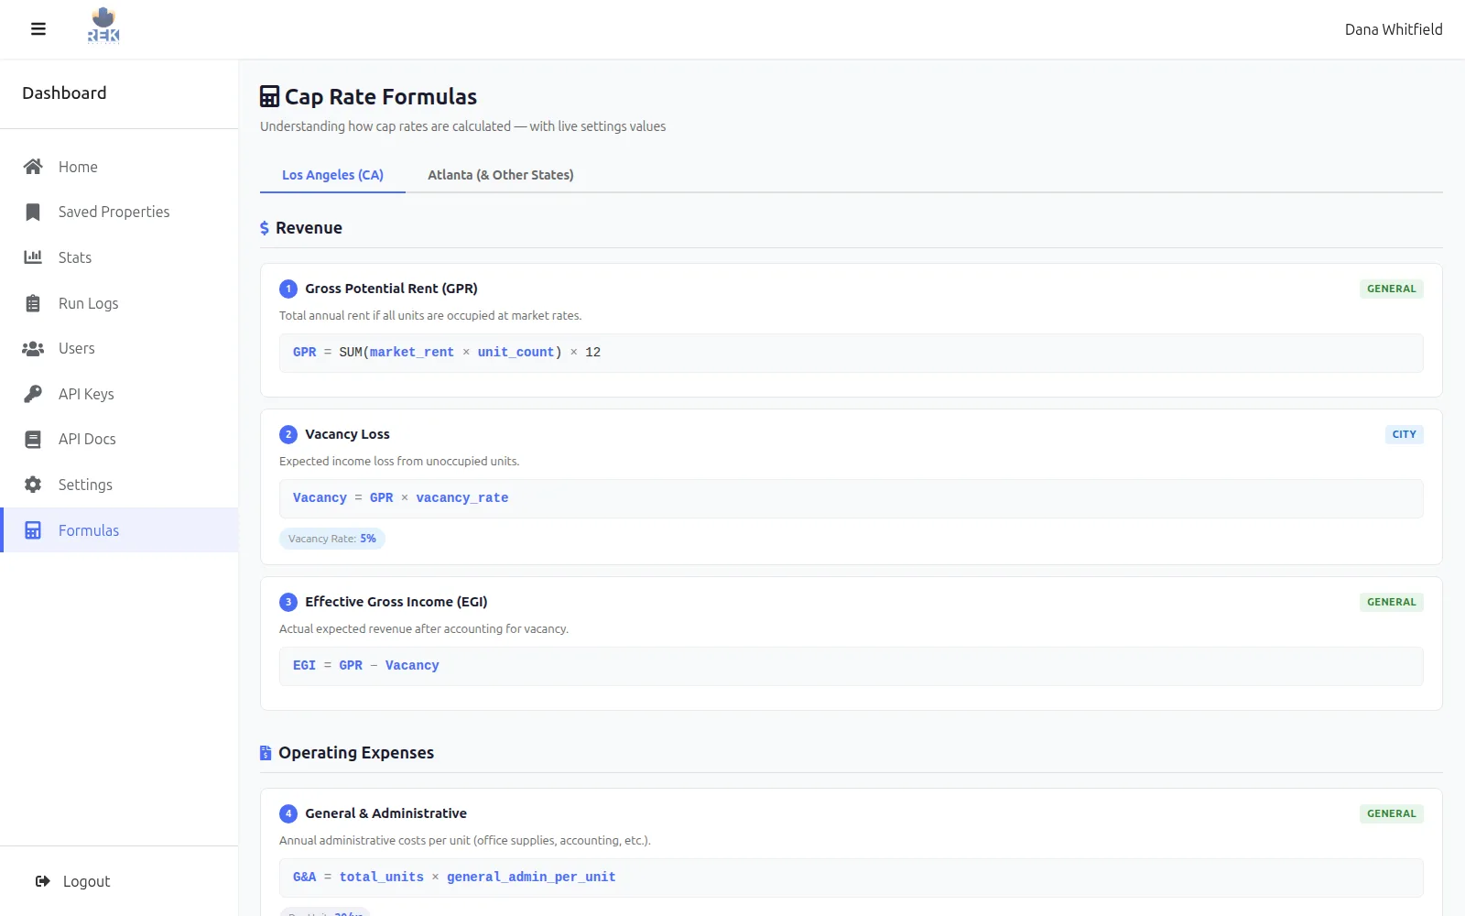The width and height of the screenshot is (1465, 916).
Task: Click the Formulas calculator sidebar icon
Action: [33, 530]
